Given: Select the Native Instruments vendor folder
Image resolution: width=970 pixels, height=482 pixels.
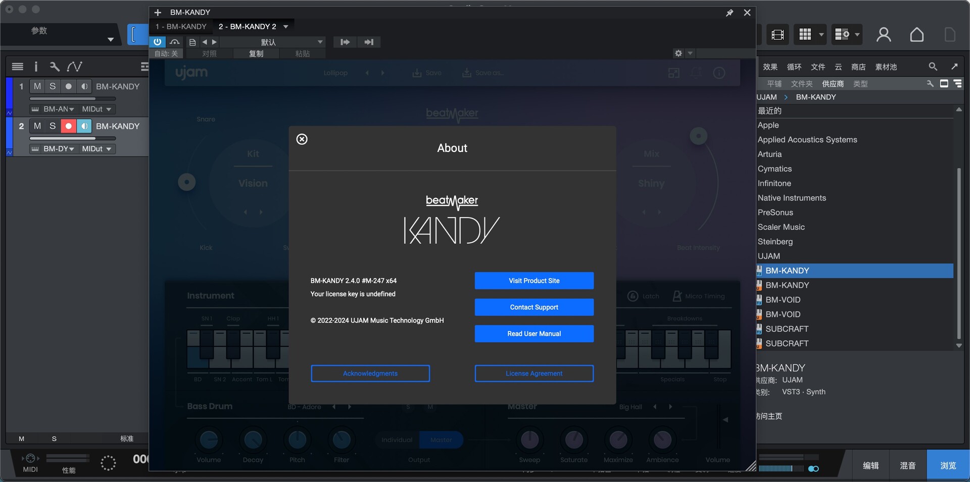Looking at the screenshot, I should point(792,198).
